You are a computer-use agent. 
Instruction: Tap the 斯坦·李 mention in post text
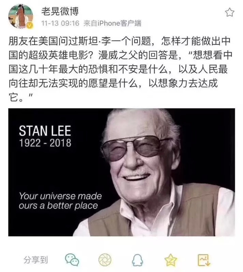click(x=93, y=41)
